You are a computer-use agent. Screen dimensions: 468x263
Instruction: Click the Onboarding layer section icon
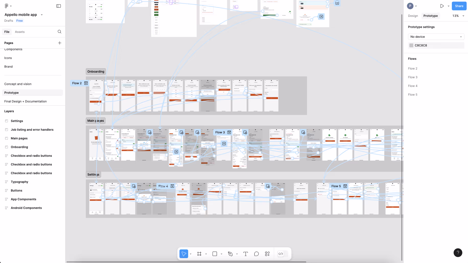7,147
